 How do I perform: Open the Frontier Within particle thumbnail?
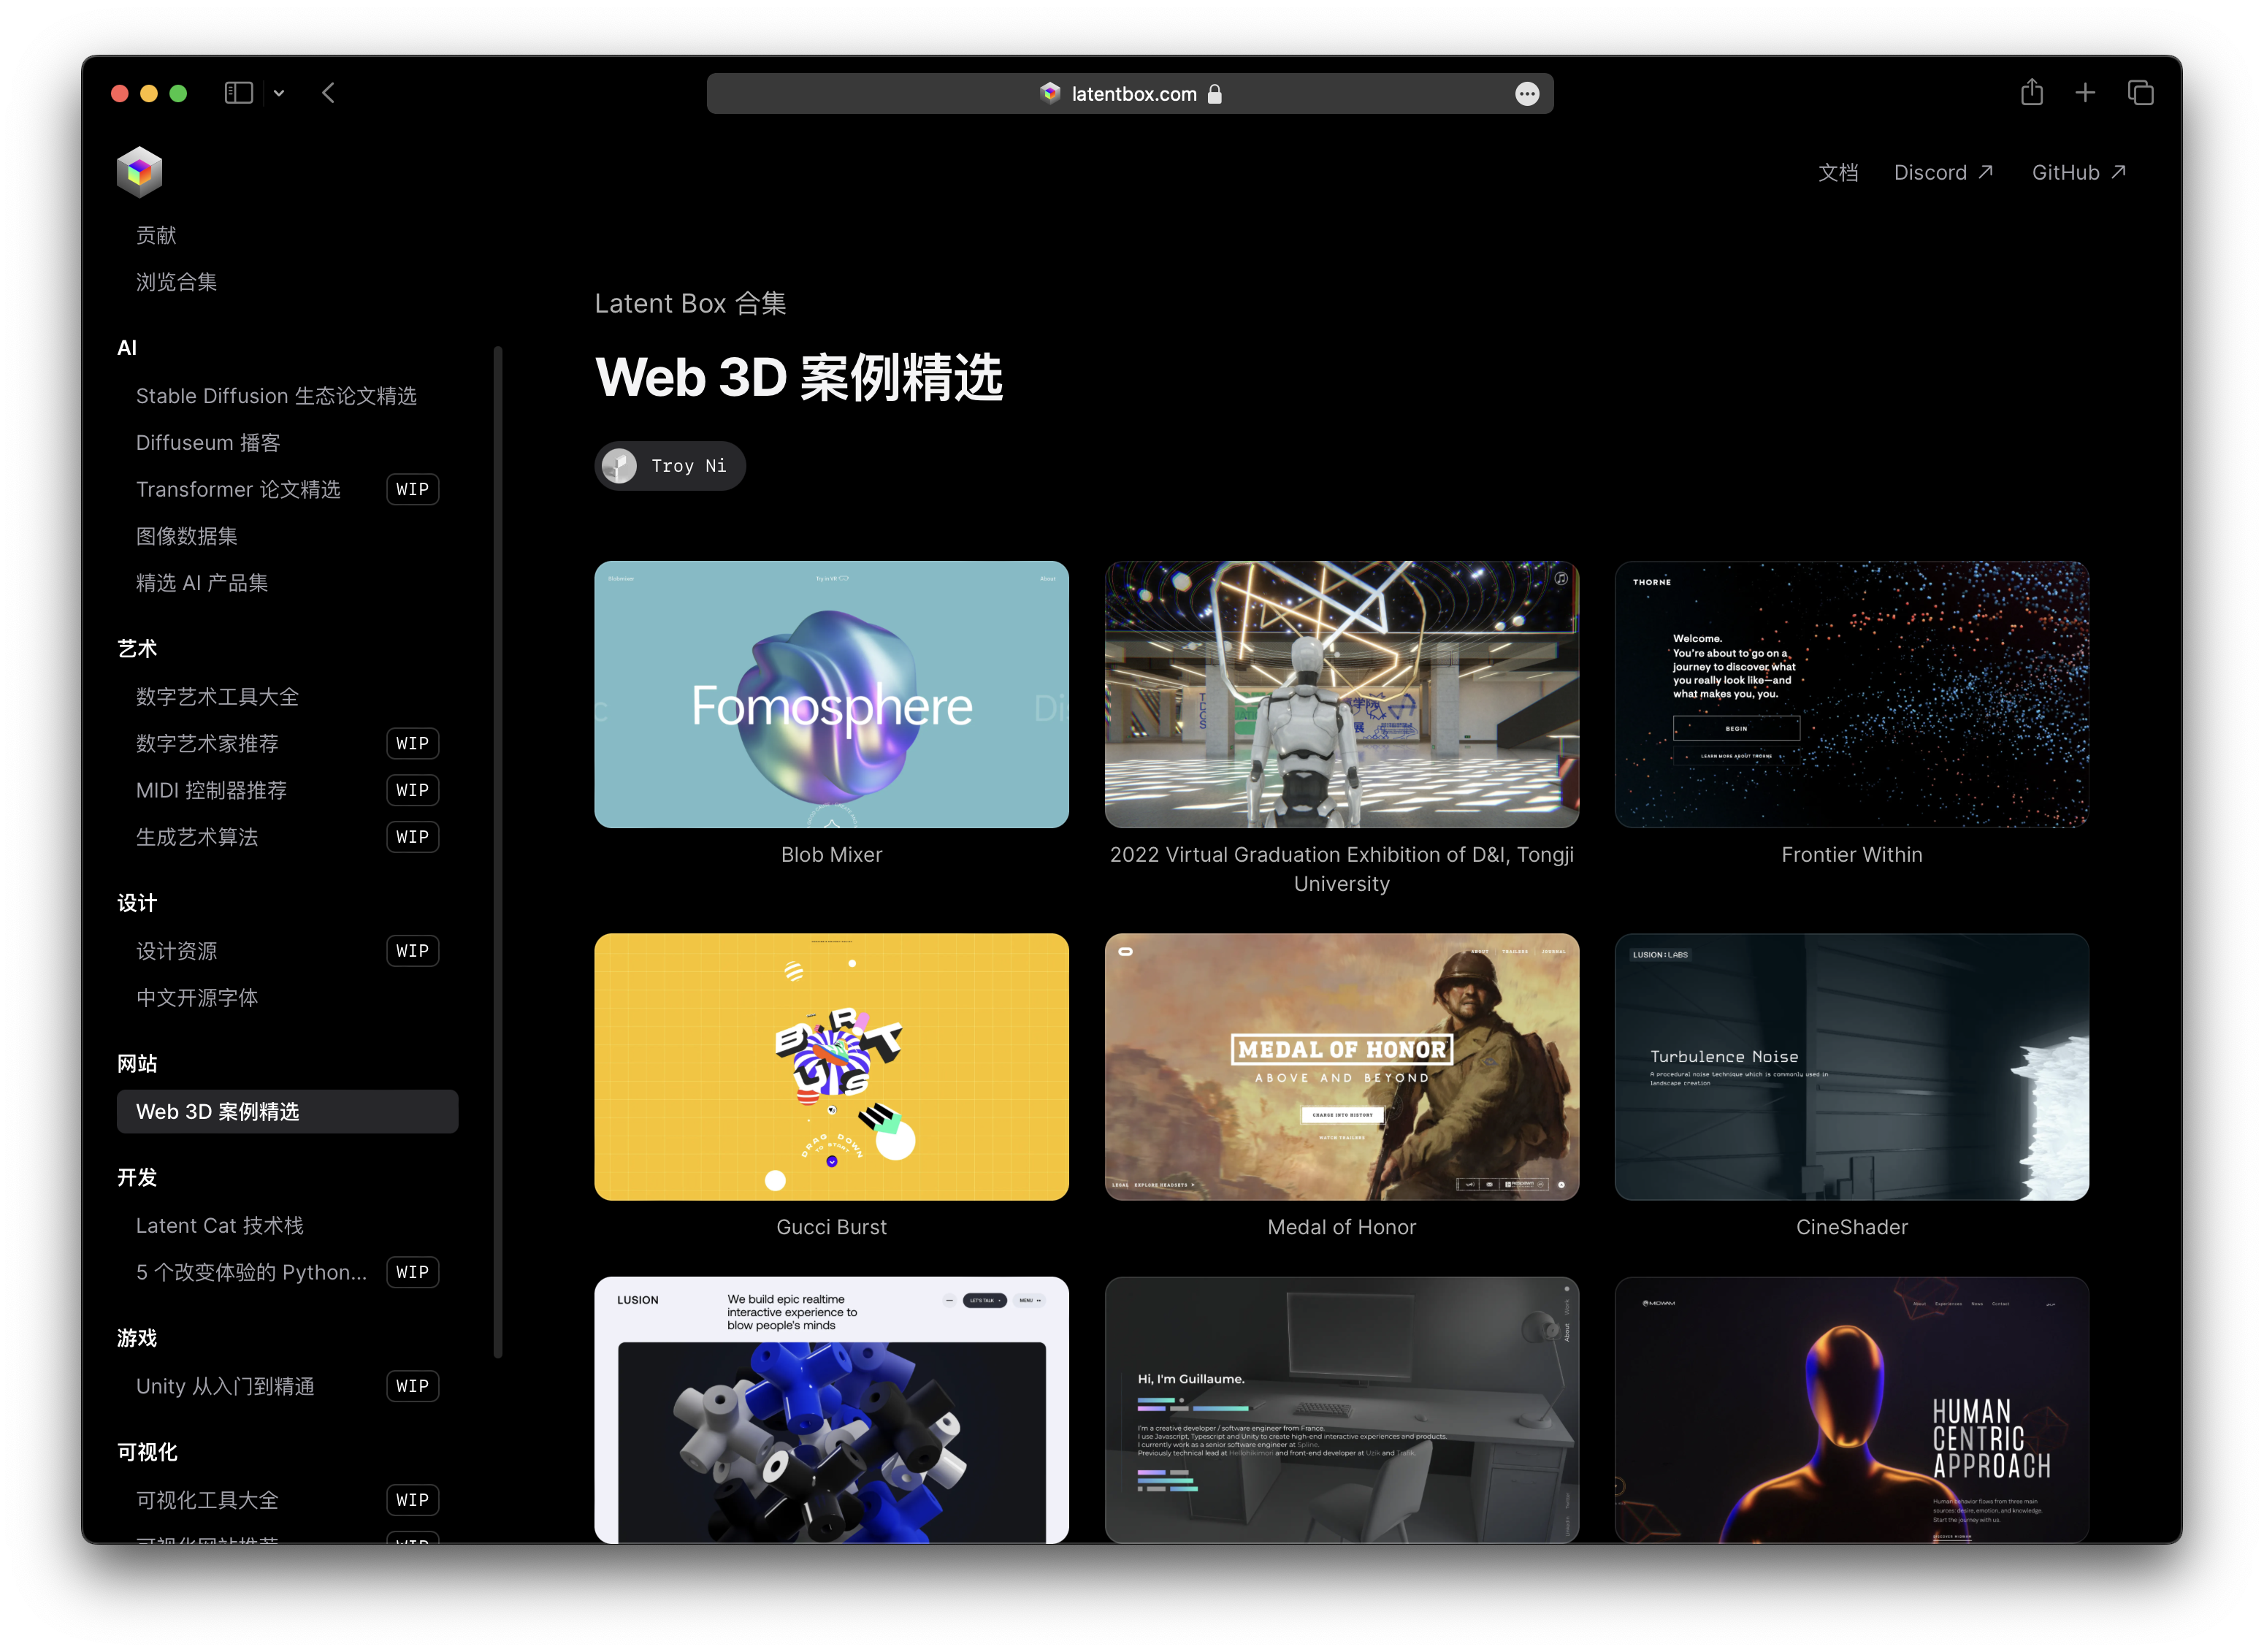click(x=1851, y=694)
